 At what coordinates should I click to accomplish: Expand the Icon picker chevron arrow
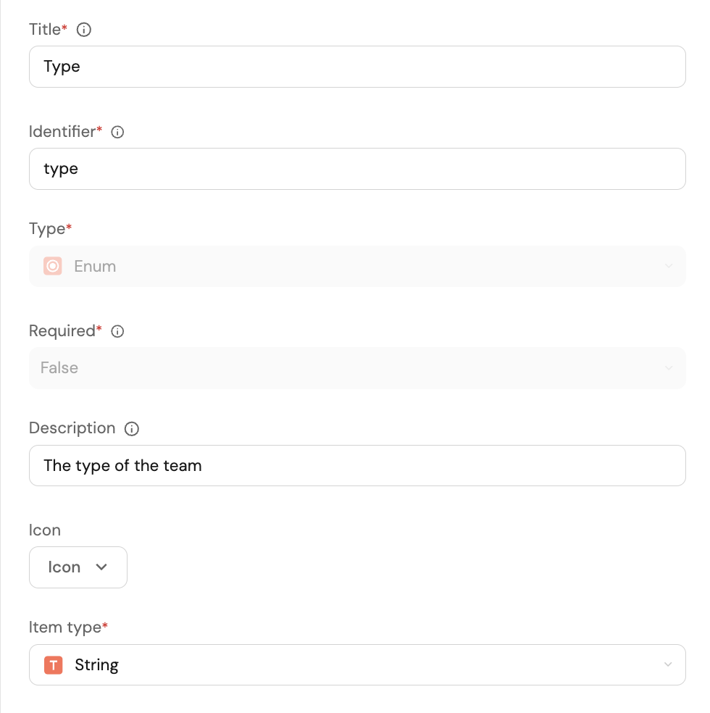pyautogui.click(x=101, y=567)
